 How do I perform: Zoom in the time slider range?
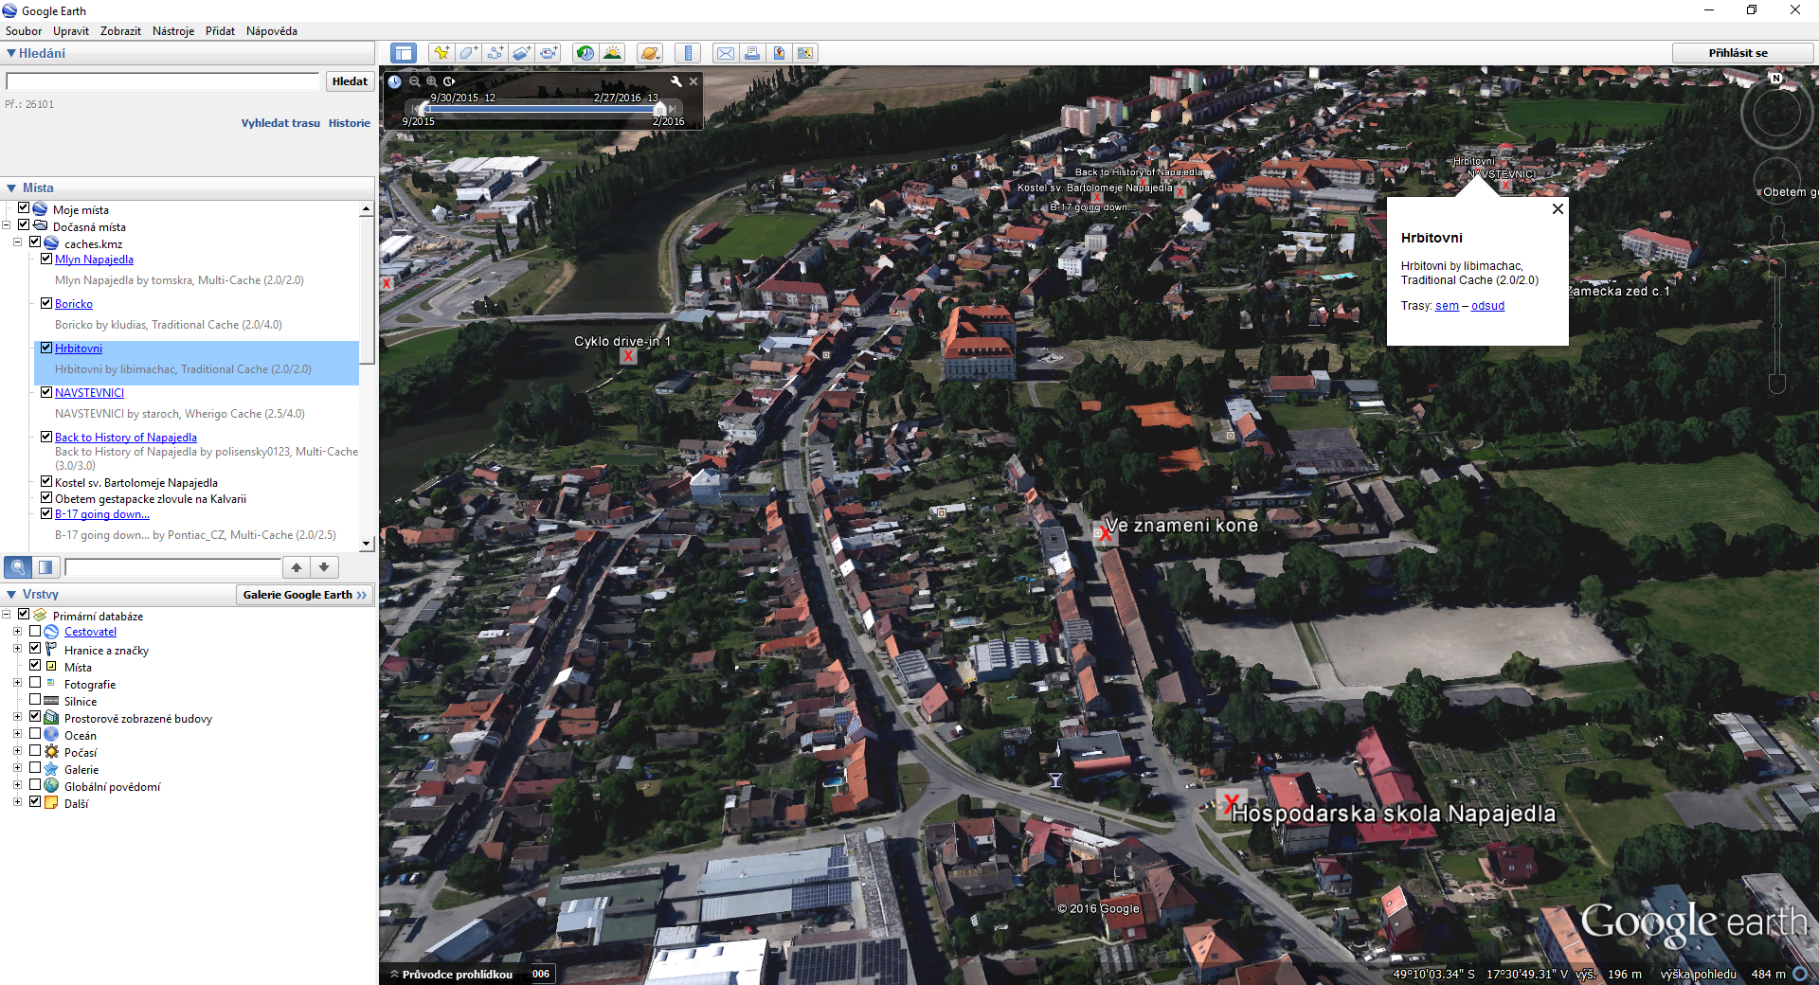[x=432, y=81]
